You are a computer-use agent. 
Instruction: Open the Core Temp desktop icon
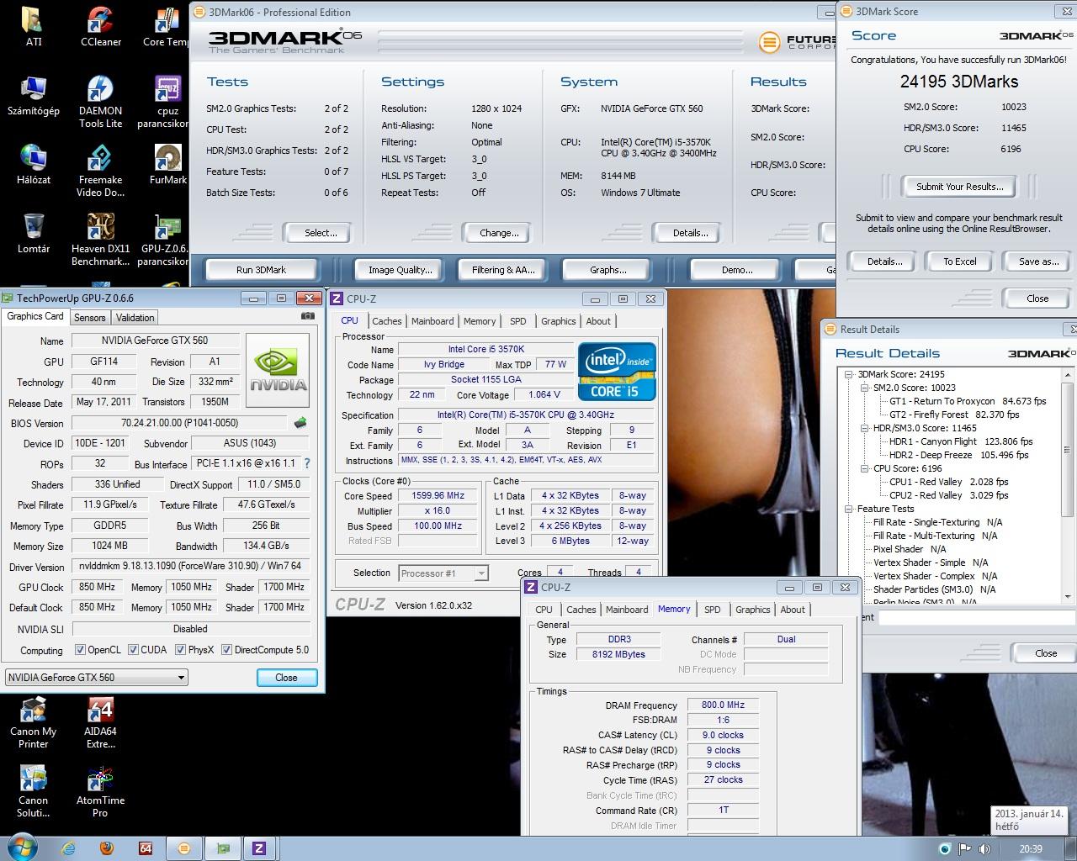pos(167,26)
